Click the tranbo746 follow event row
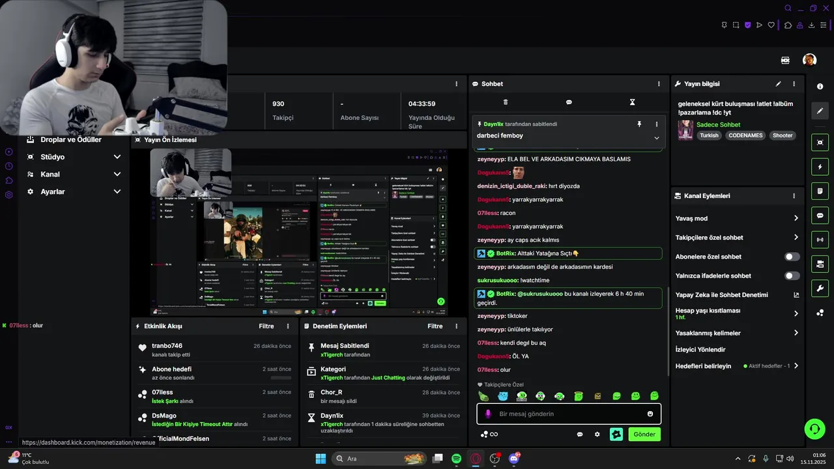Image resolution: width=834 pixels, height=469 pixels. (215, 350)
